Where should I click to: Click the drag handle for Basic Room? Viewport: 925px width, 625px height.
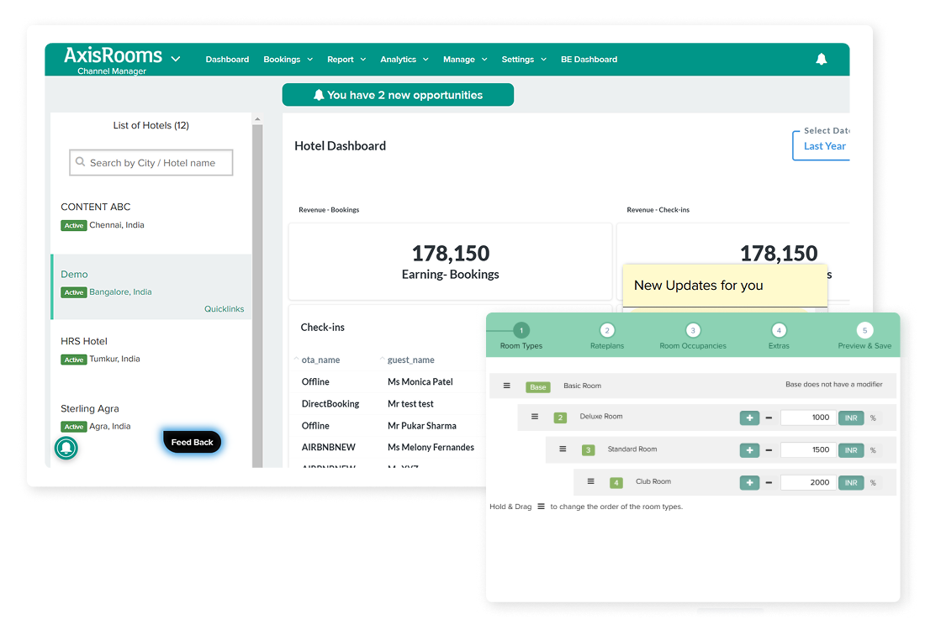[x=507, y=386]
